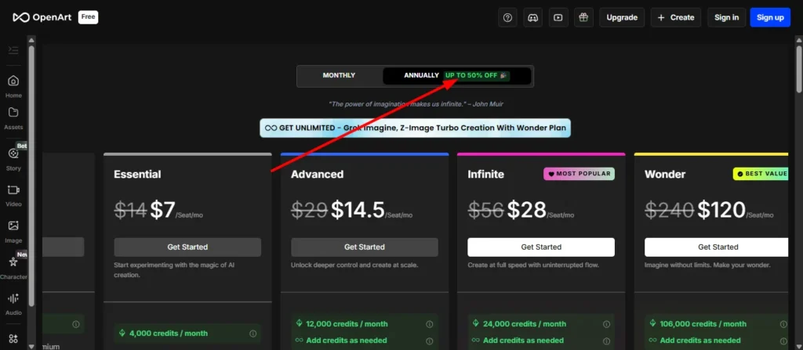Open the Discord icon in header

coord(532,17)
